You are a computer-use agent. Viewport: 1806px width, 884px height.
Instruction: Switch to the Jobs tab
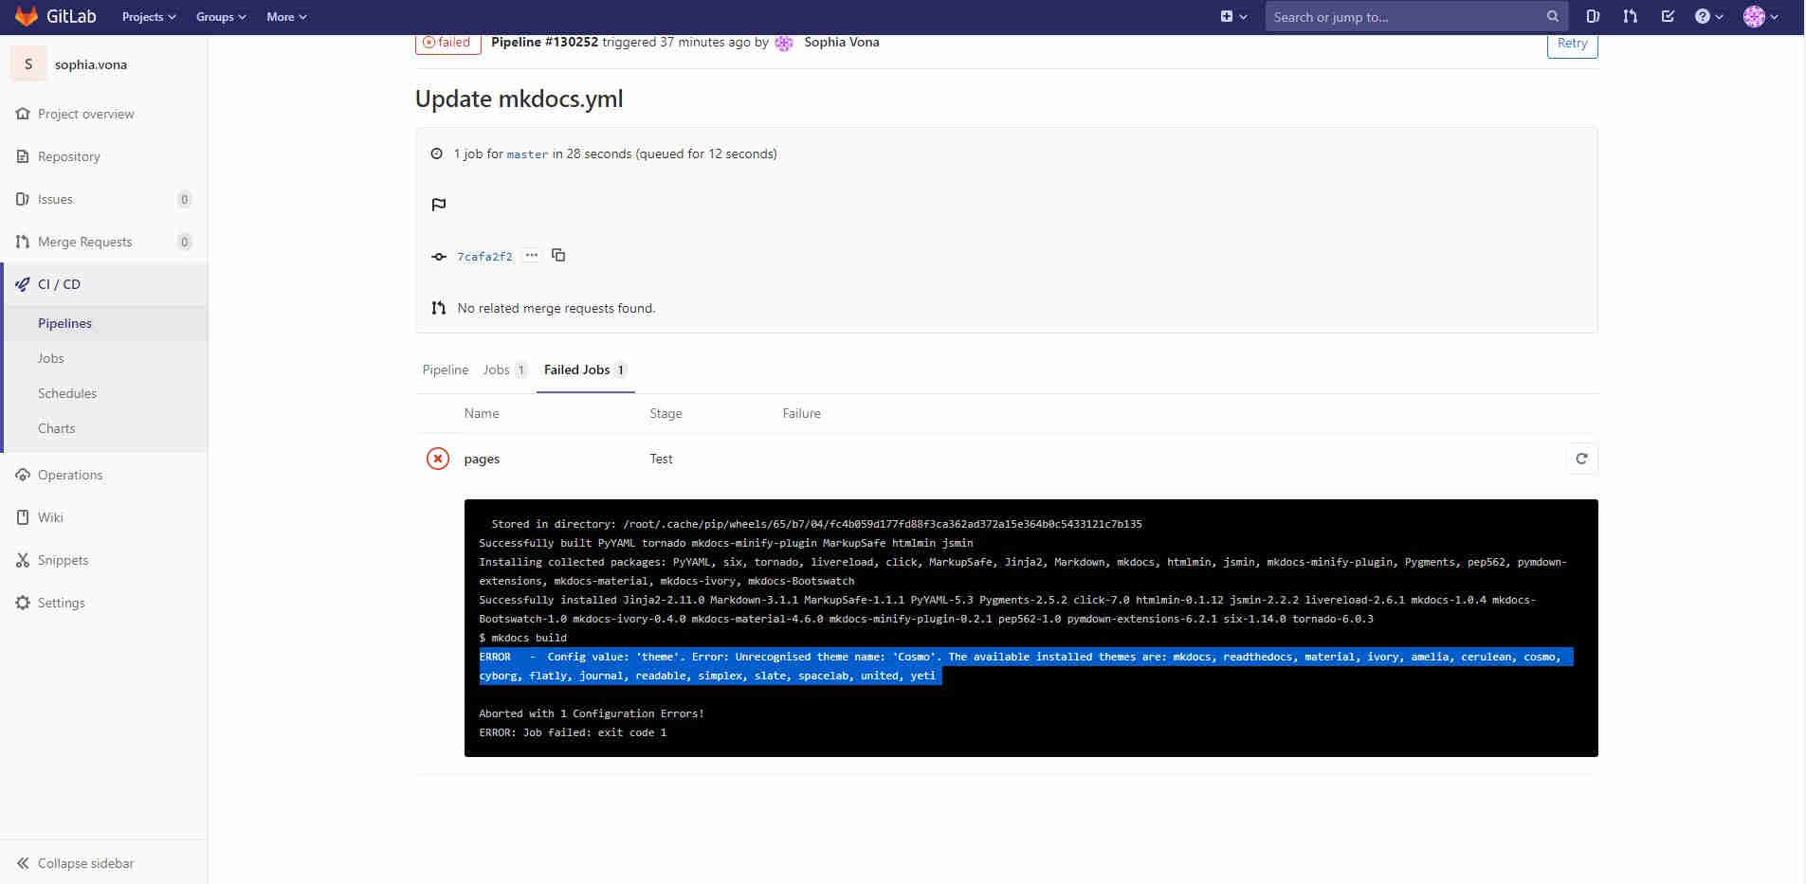(x=504, y=370)
